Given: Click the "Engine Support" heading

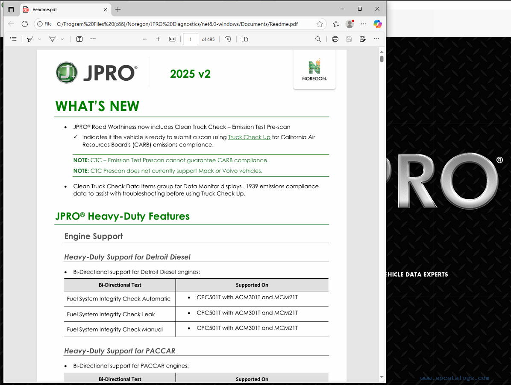Looking at the screenshot, I should 94,236.
